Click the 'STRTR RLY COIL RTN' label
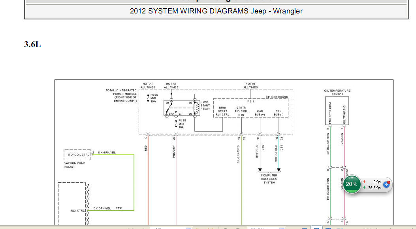 [x=241, y=111]
